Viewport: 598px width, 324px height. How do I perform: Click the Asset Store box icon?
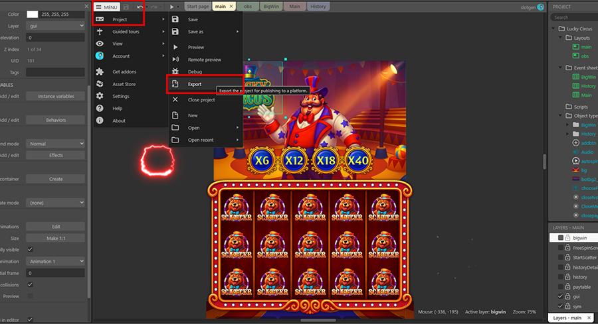coord(100,84)
